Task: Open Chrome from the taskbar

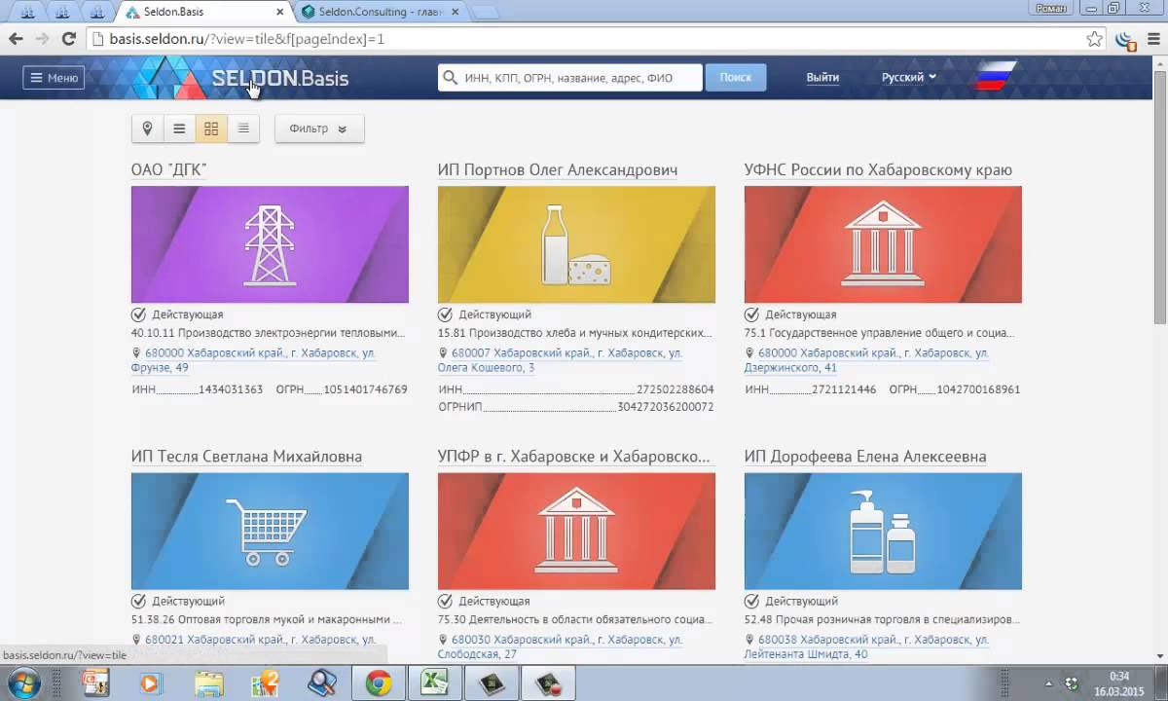Action: pos(379,683)
